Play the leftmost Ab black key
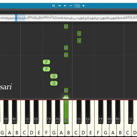 6,112
